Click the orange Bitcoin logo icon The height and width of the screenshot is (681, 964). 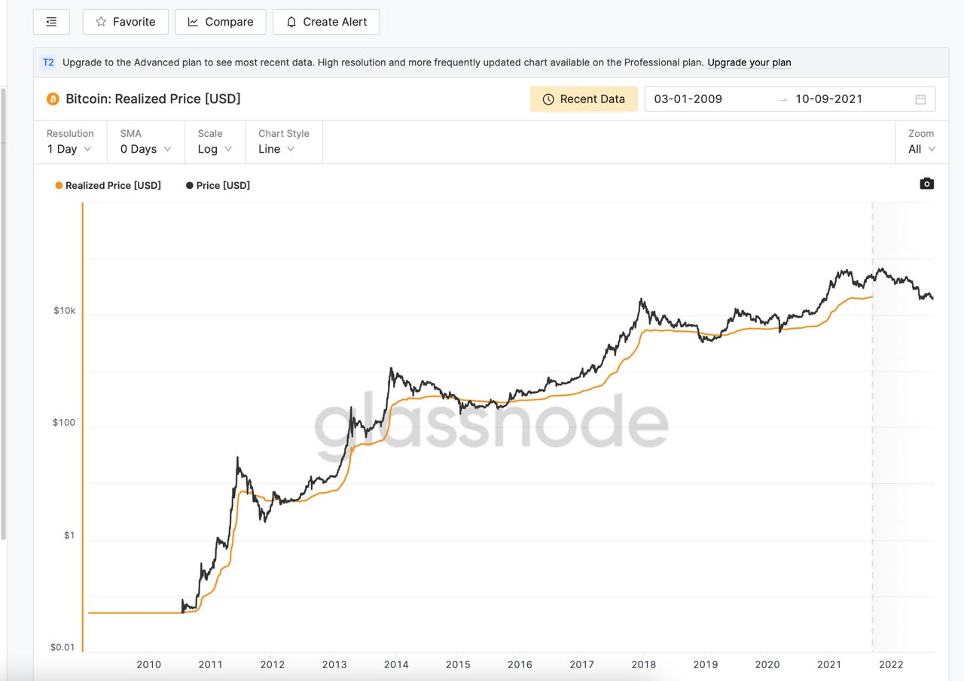point(53,99)
